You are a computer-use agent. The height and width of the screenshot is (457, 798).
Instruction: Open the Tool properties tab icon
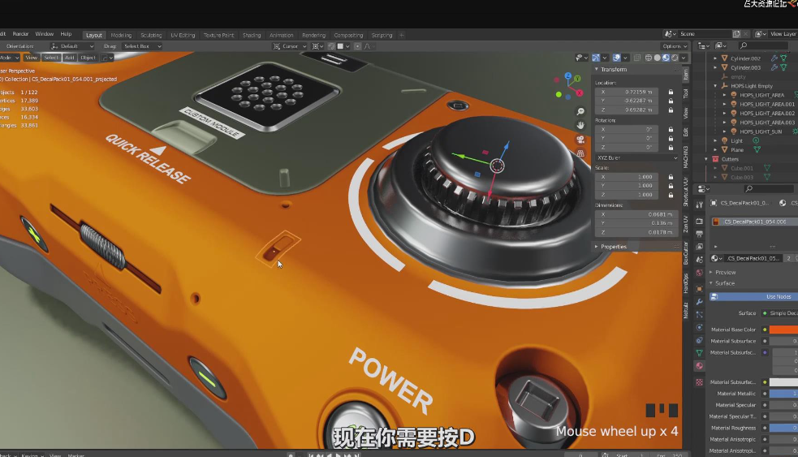click(x=699, y=205)
